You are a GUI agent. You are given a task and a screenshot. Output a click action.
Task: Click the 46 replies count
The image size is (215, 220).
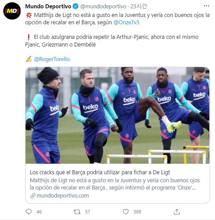[x=39, y=212]
